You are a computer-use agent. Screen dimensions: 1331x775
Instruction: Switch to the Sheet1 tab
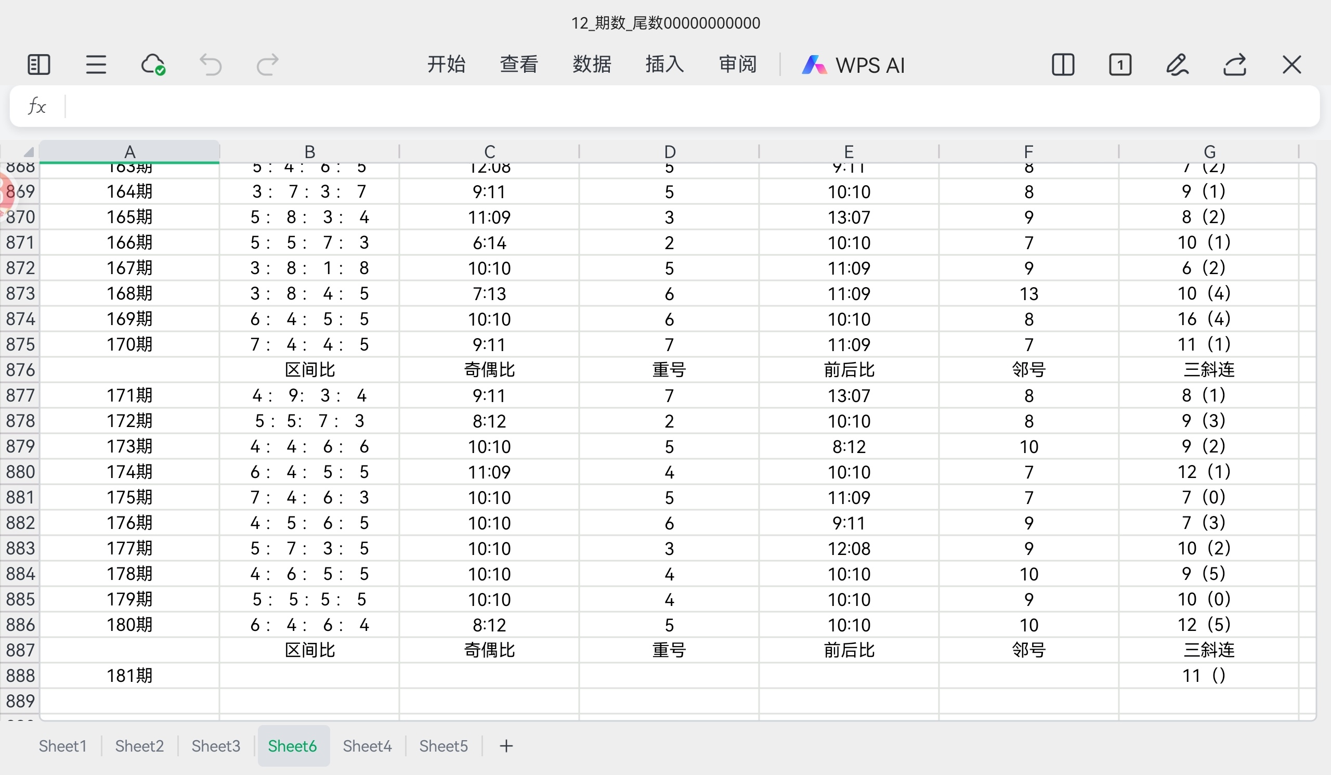coord(62,746)
